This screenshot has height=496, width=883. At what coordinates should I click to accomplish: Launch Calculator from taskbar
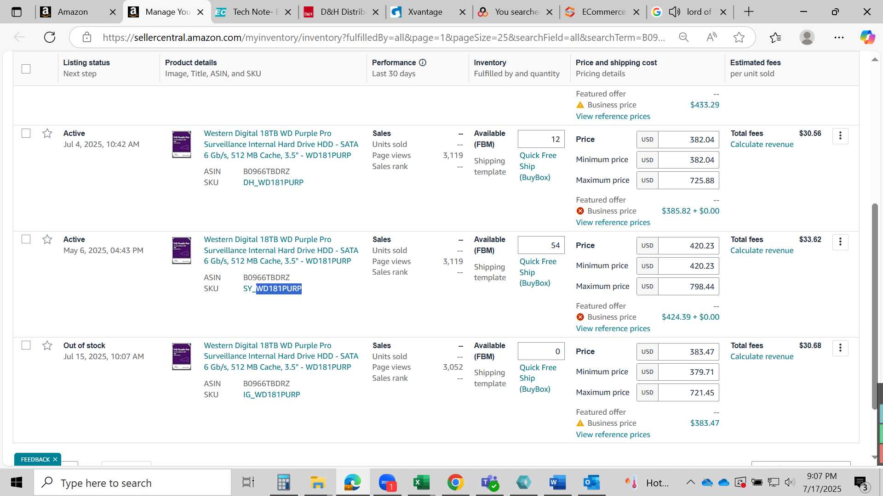pos(283,483)
